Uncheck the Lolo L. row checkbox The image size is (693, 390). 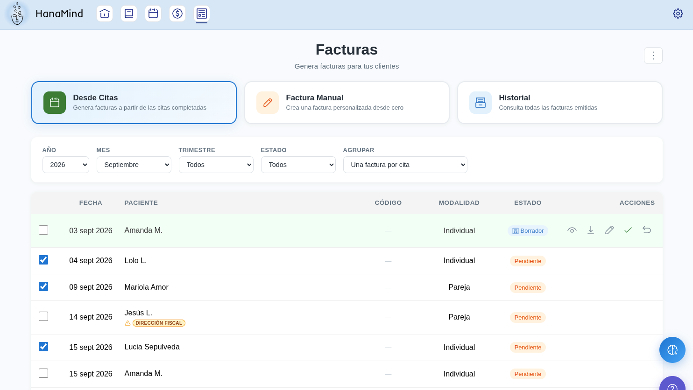pos(43,260)
